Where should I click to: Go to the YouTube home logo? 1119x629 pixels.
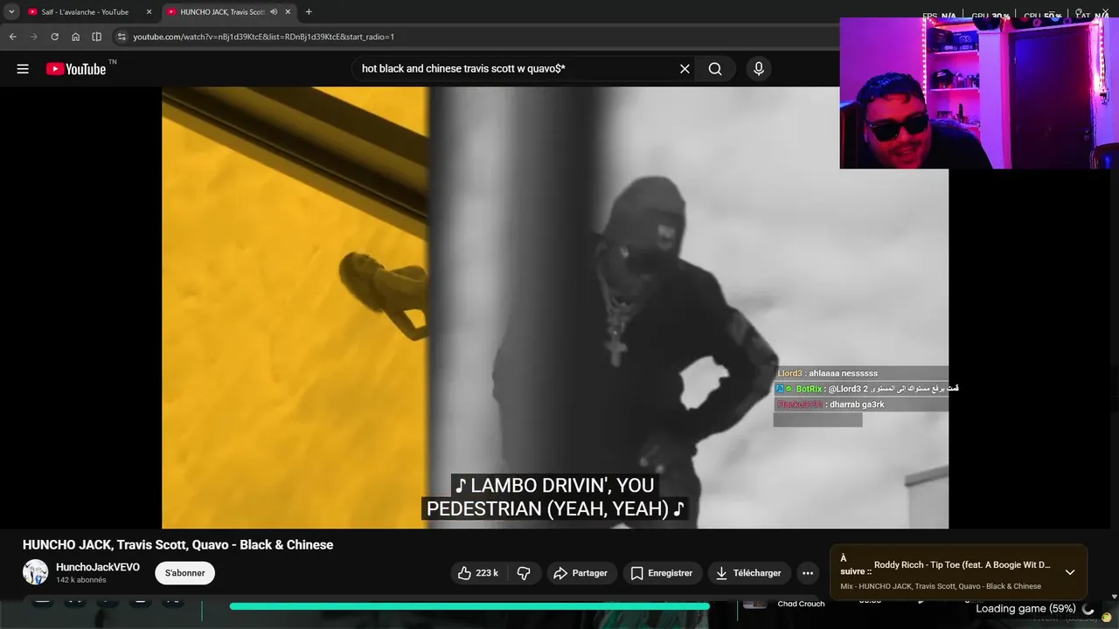[x=76, y=69]
